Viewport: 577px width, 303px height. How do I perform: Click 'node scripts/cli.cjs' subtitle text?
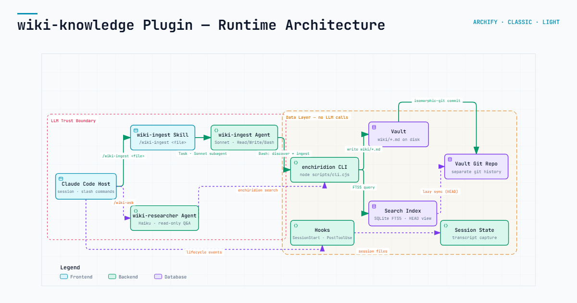pos(325,175)
